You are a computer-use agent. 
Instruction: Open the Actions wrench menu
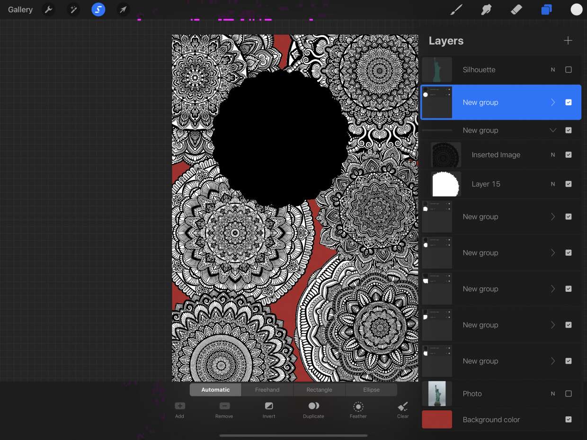[x=48, y=9]
